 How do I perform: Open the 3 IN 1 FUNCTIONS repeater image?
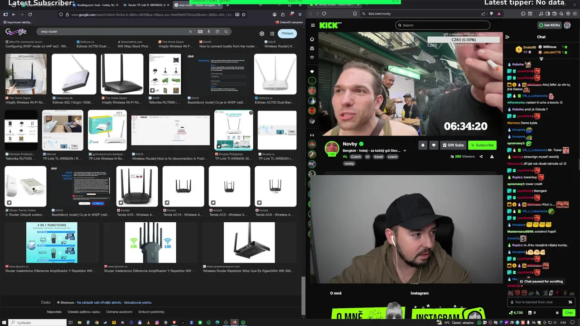(x=52, y=242)
